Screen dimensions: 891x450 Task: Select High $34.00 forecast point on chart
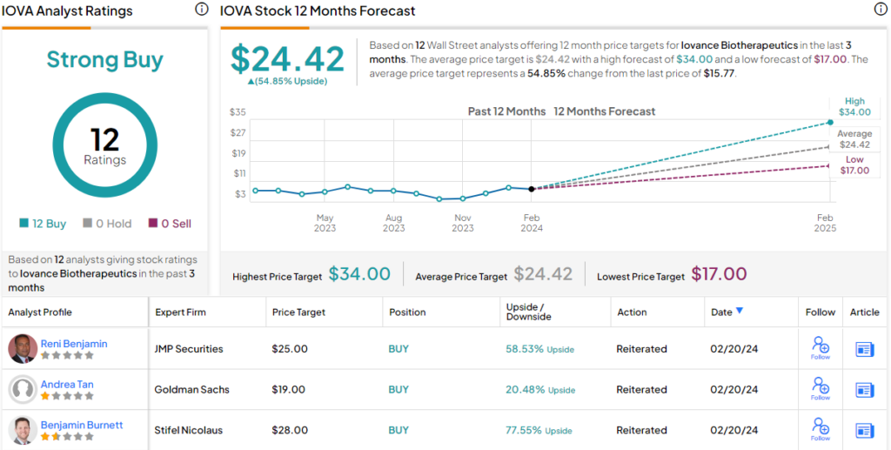830,122
